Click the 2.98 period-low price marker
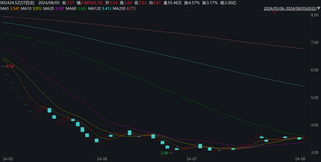321x162 pixels. click(164, 153)
